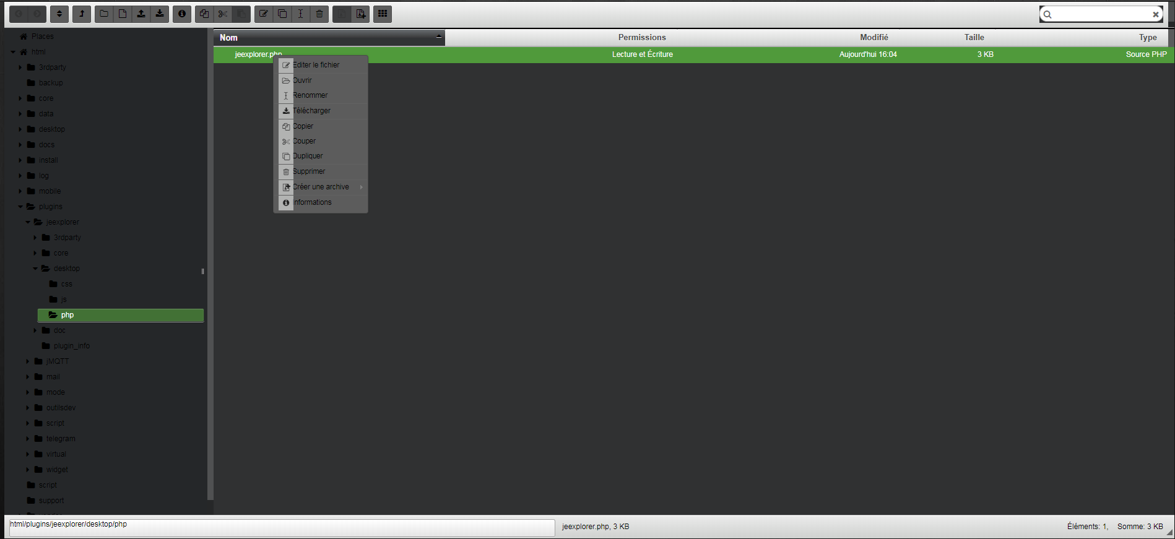Expand the jMQTT folder arrow
1175x539 pixels.
click(28, 361)
